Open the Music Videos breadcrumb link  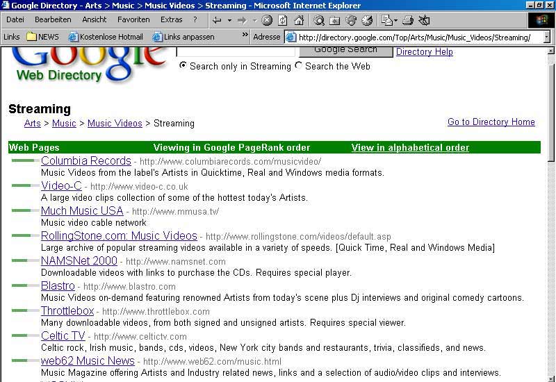[x=115, y=124]
